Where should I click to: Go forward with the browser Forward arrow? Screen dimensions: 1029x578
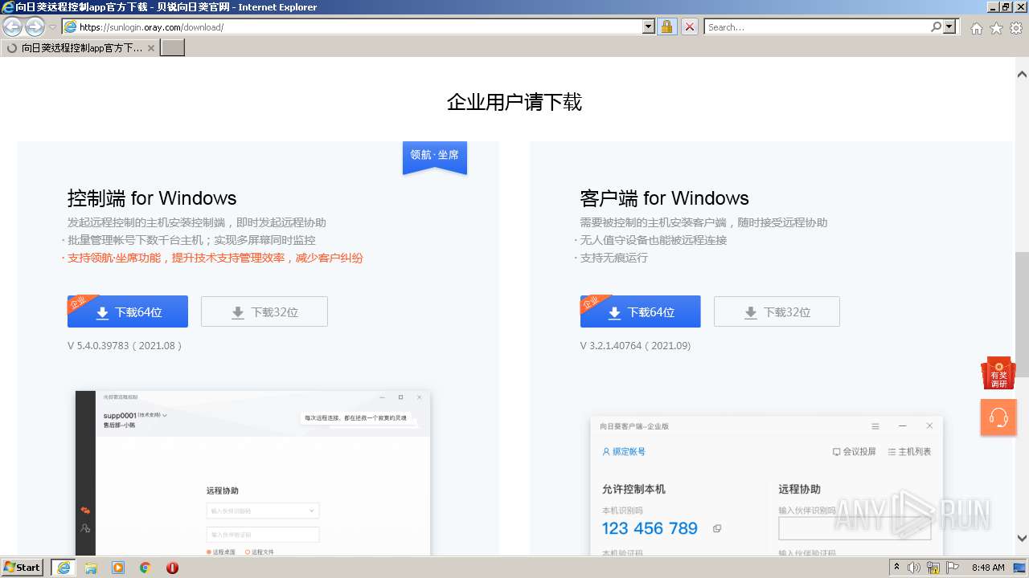click(35, 27)
